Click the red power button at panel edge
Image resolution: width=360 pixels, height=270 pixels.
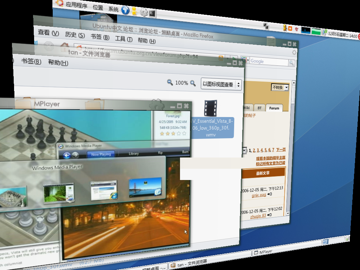pos(359,37)
